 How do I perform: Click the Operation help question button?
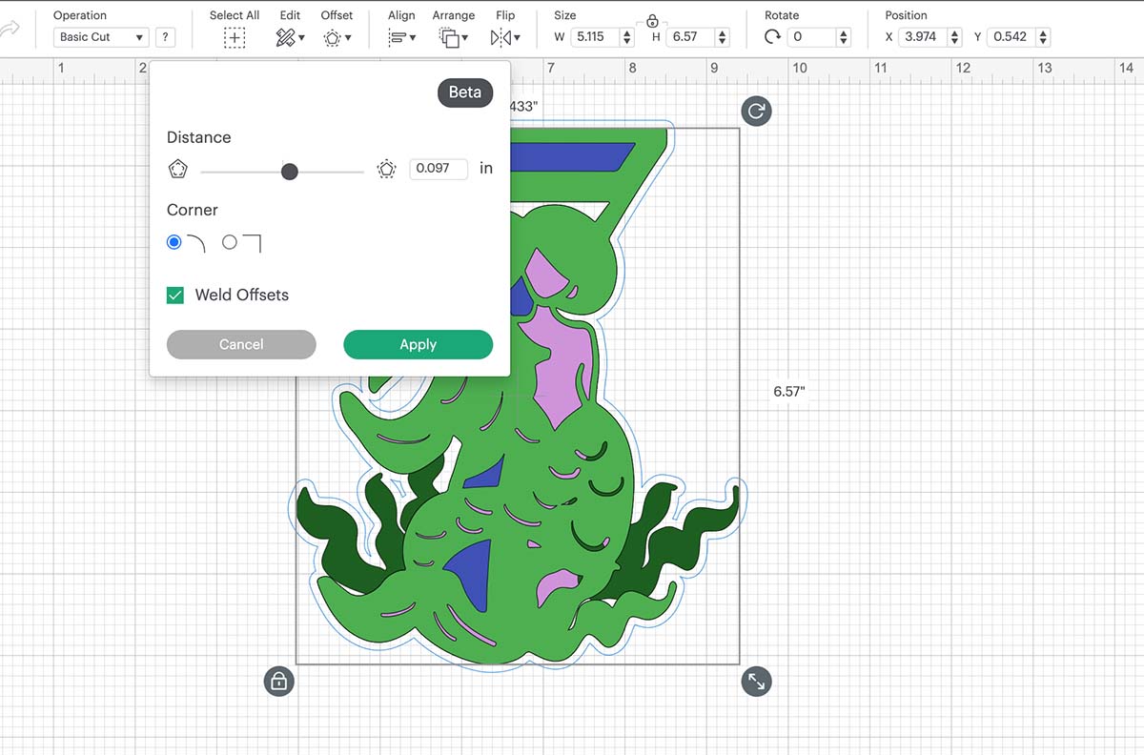point(166,37)
